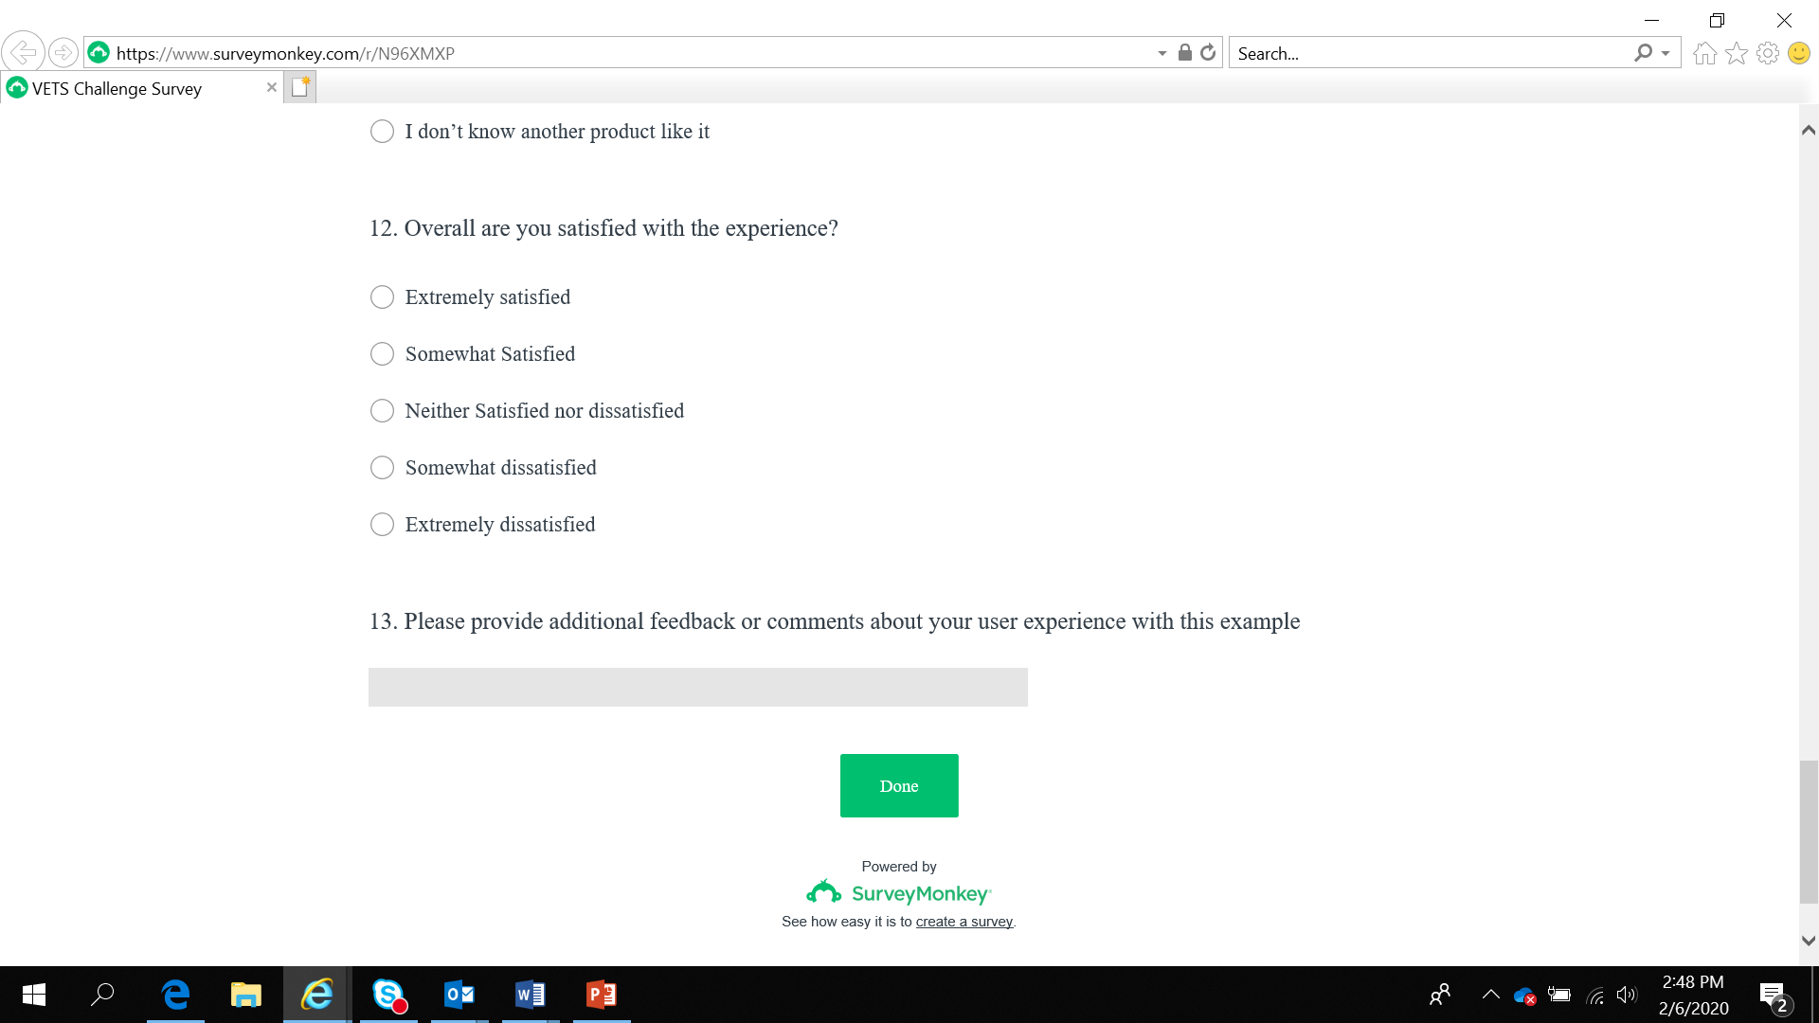Open the Tools gear icon
The height and width of the screenshot is (1023, 1819).
[1767, 54]
